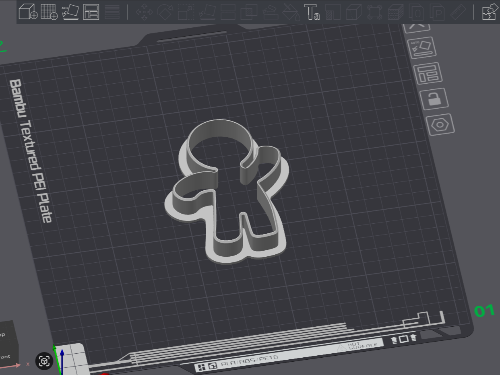Click the Add model cube icon

click(x=28, y=12)
